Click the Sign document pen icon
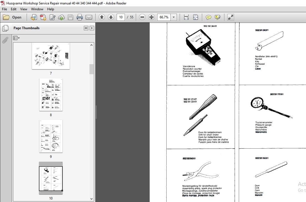Image resolution: width=306 pixels, height=202 pixels. [x=52, y=17]
